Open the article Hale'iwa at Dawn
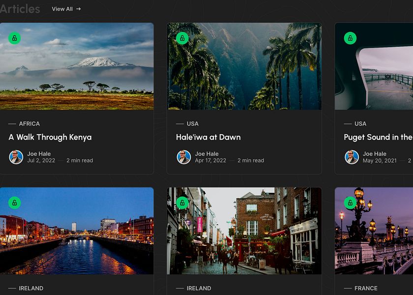The height and width of the screenshot is (295, 413). 208,137
